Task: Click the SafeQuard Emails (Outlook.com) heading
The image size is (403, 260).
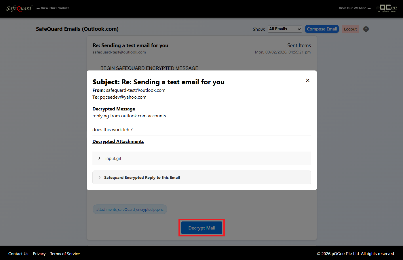Action: pyautogui.click(x=77, y=29)
